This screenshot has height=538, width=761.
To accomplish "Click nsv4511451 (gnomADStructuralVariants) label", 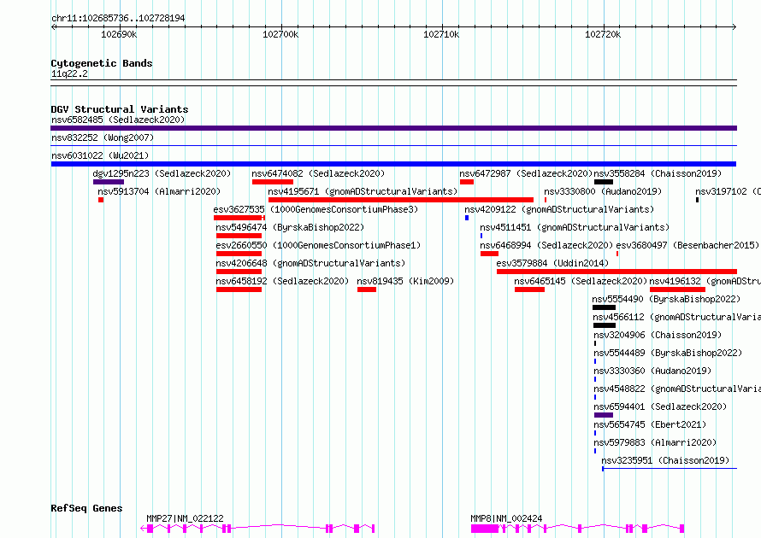I will pyautogui.click(x=575, y=227).
